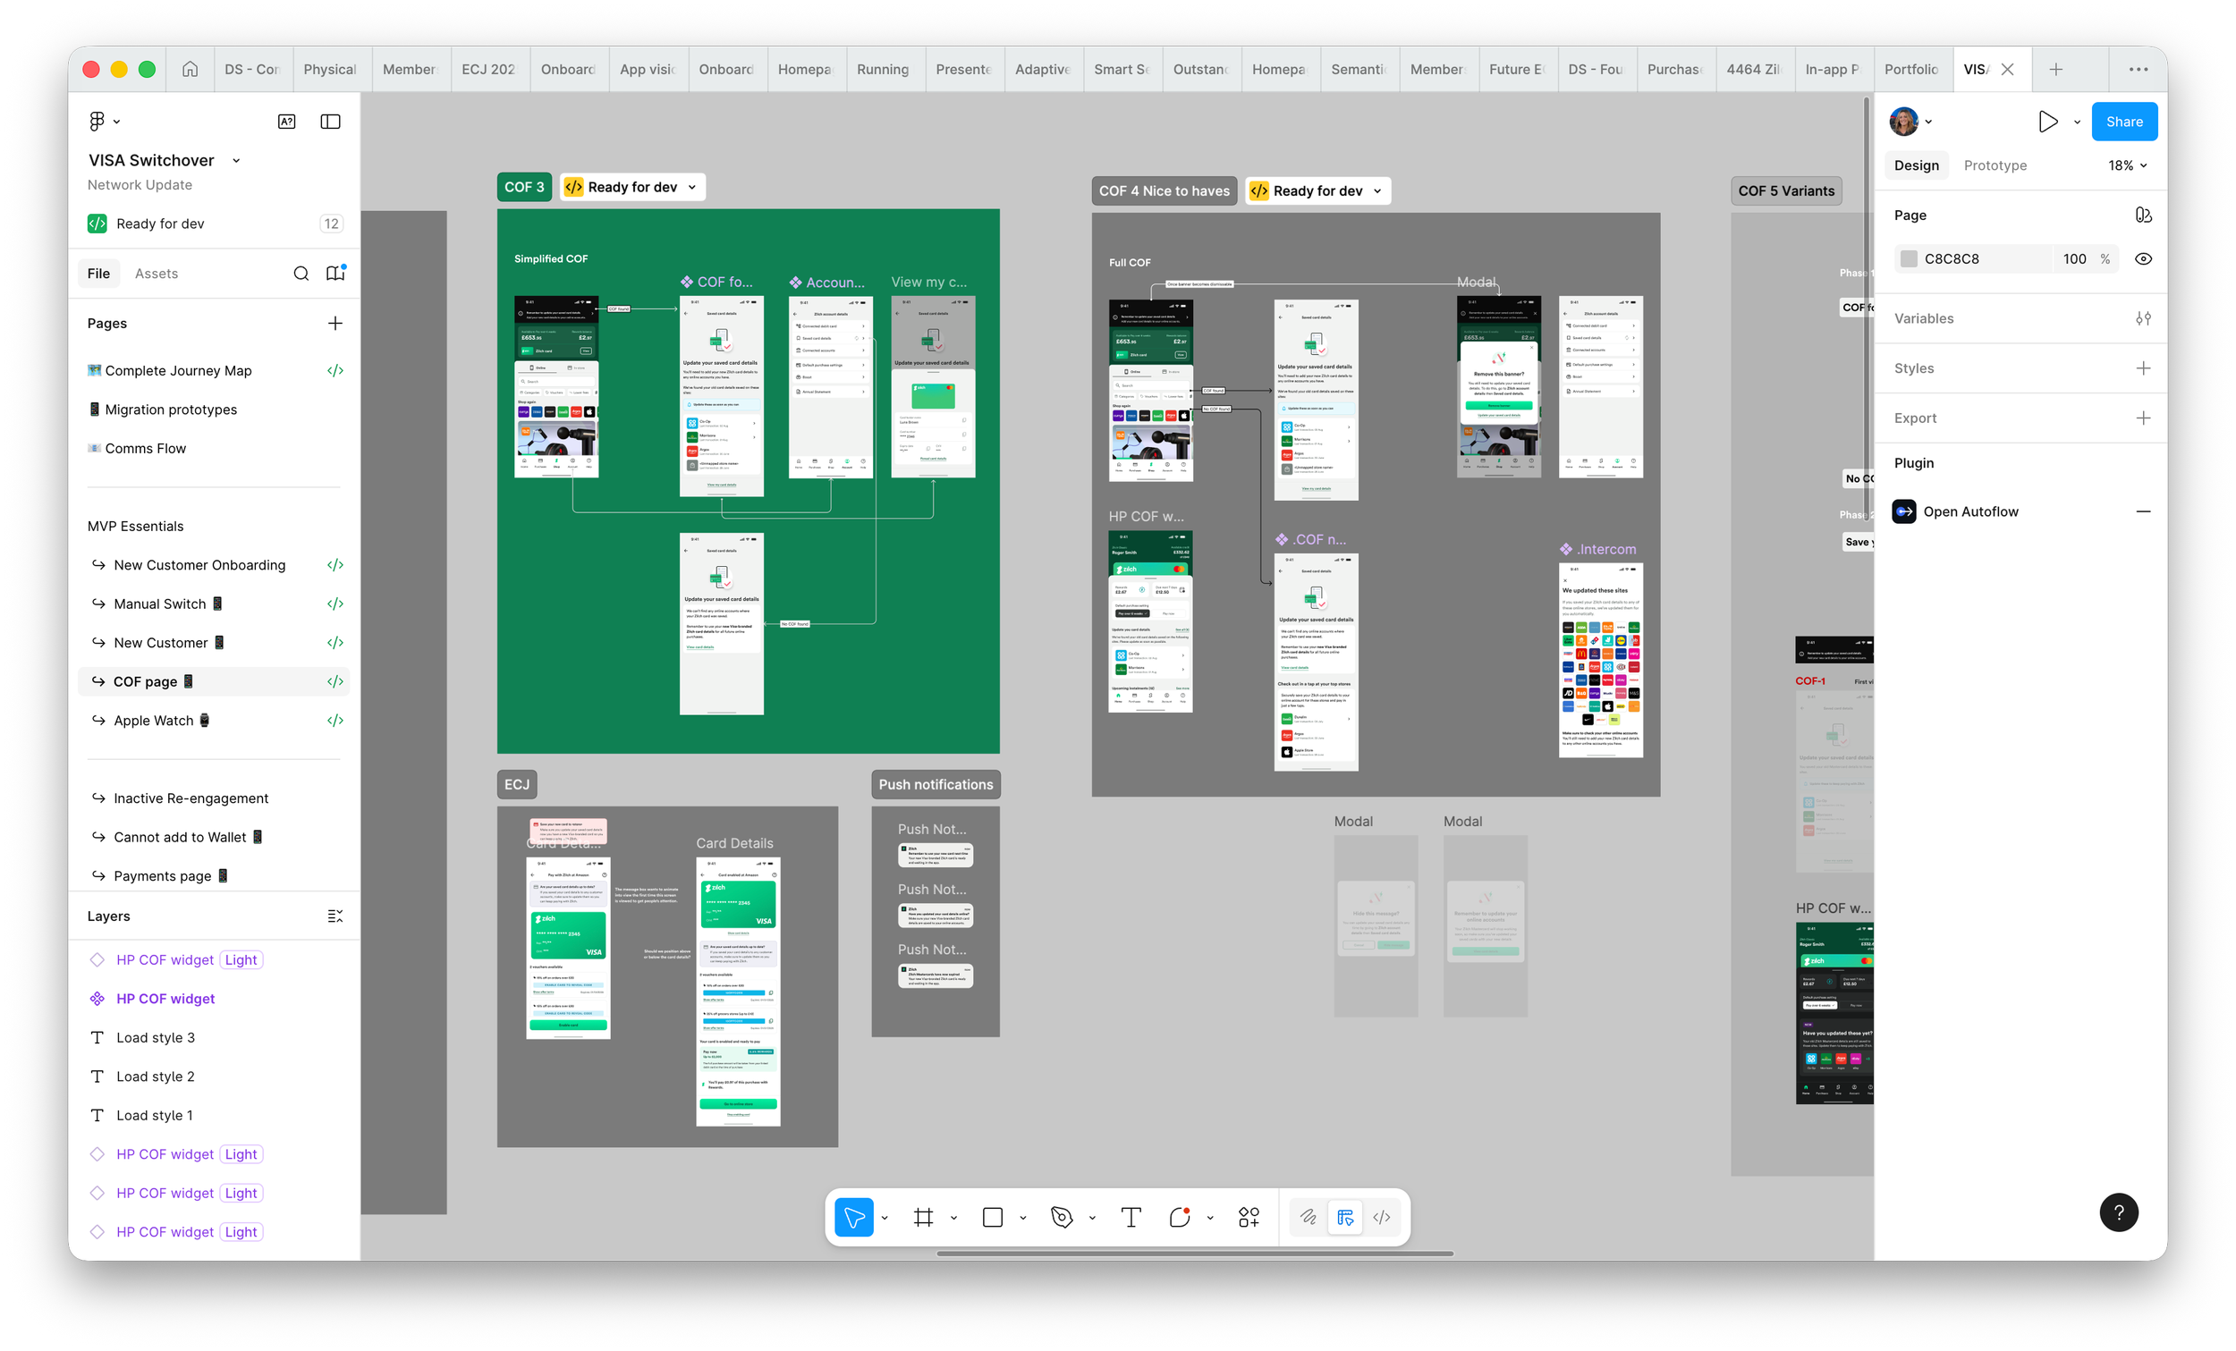This screenshot has height=1351, width=2236.
Task: Select the Rectangle shape tool
Action: pyautogui.click(x=992, y=1218)
